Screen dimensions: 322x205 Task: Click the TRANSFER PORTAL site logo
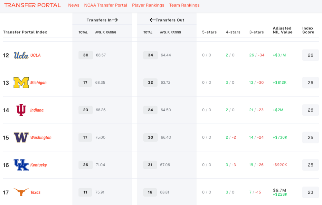pos(33,5)
